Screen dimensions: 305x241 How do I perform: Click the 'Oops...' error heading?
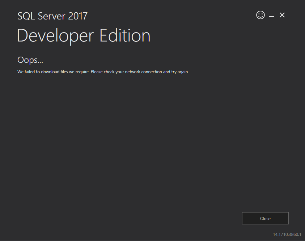pyautogui.click(x=30, y=60)
